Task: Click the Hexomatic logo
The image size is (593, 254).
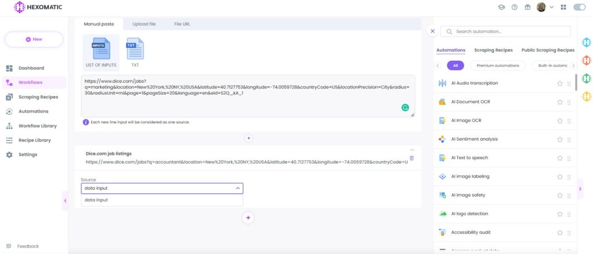Action: coord(38,7)
